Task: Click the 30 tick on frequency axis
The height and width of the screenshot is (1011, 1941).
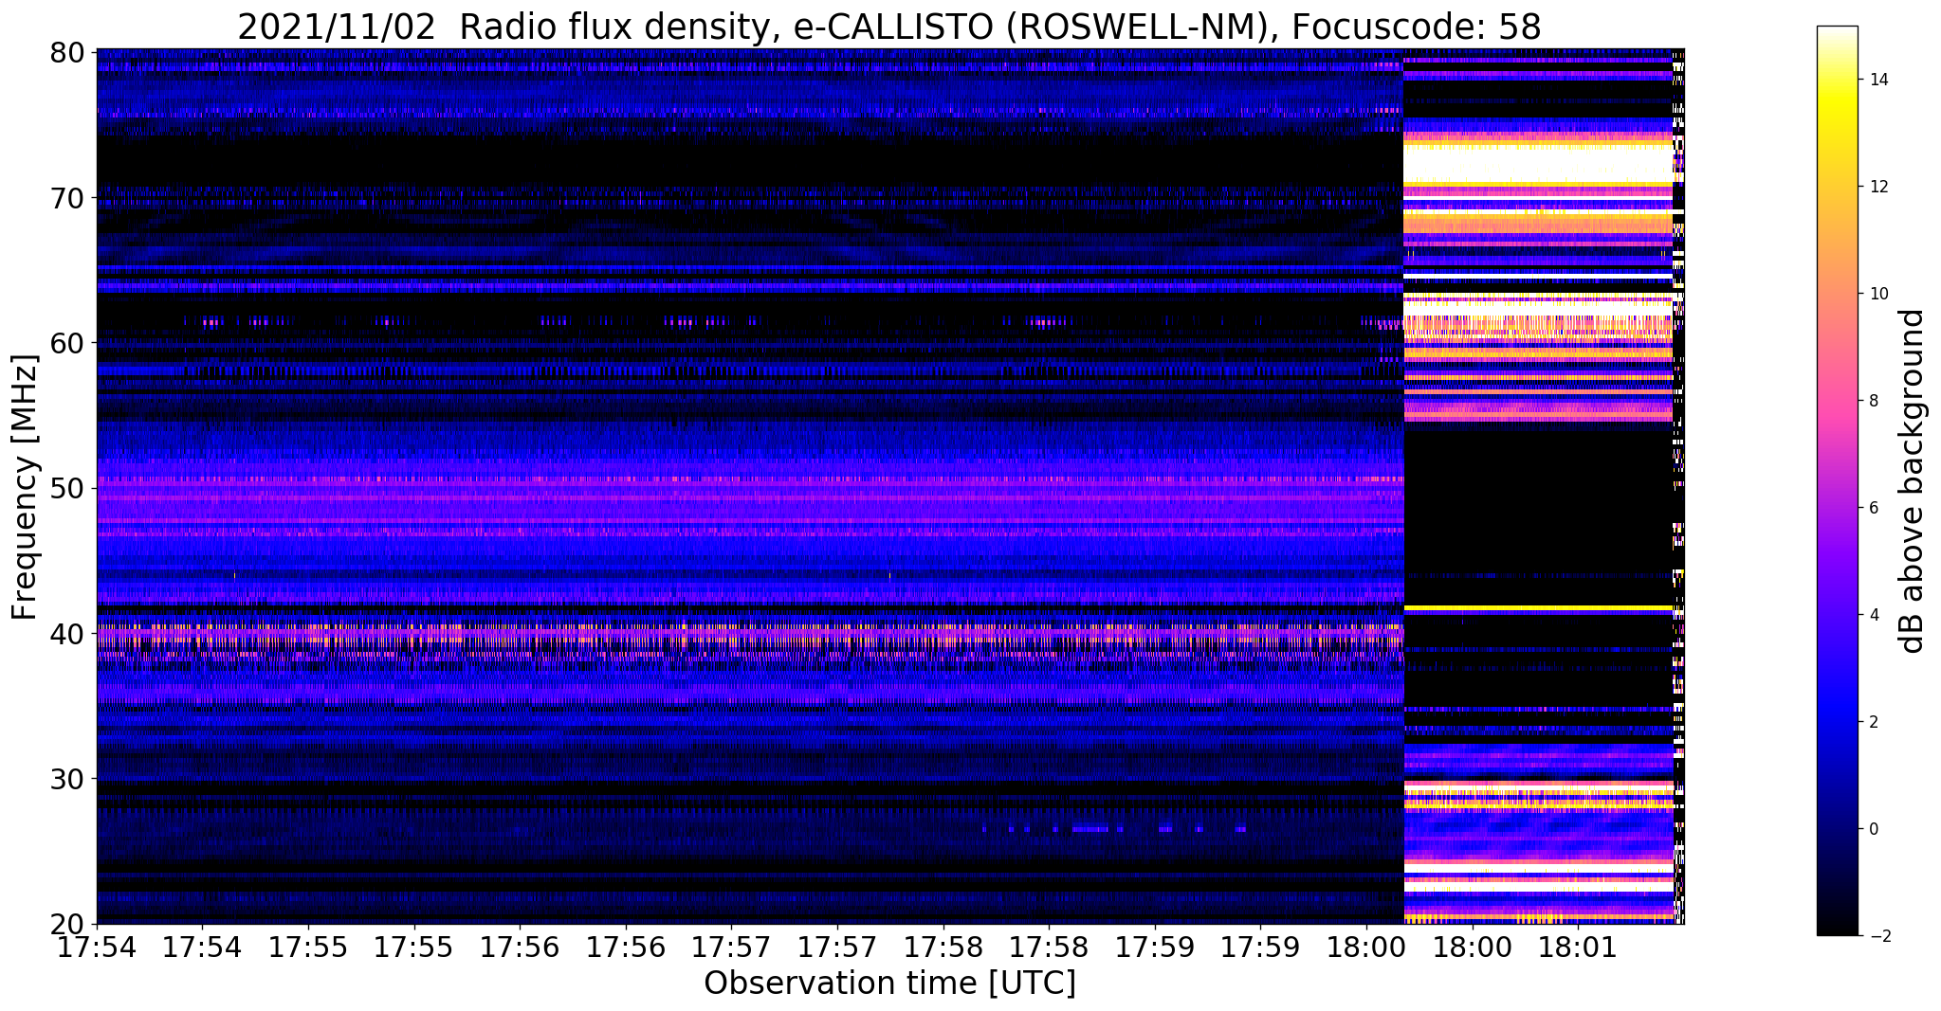Action: coord(66,779)
